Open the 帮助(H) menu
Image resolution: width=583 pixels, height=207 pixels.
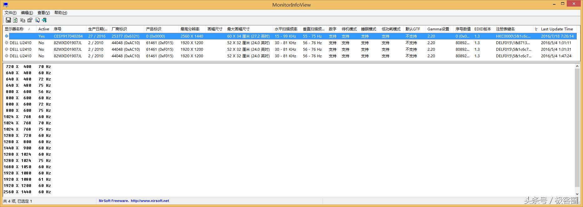[61, 13]
